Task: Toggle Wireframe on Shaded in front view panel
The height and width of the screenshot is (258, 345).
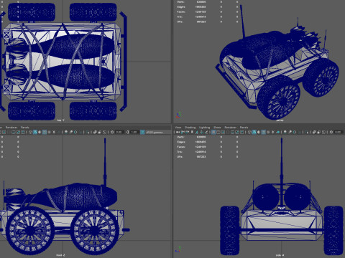Action: (45, 132)
